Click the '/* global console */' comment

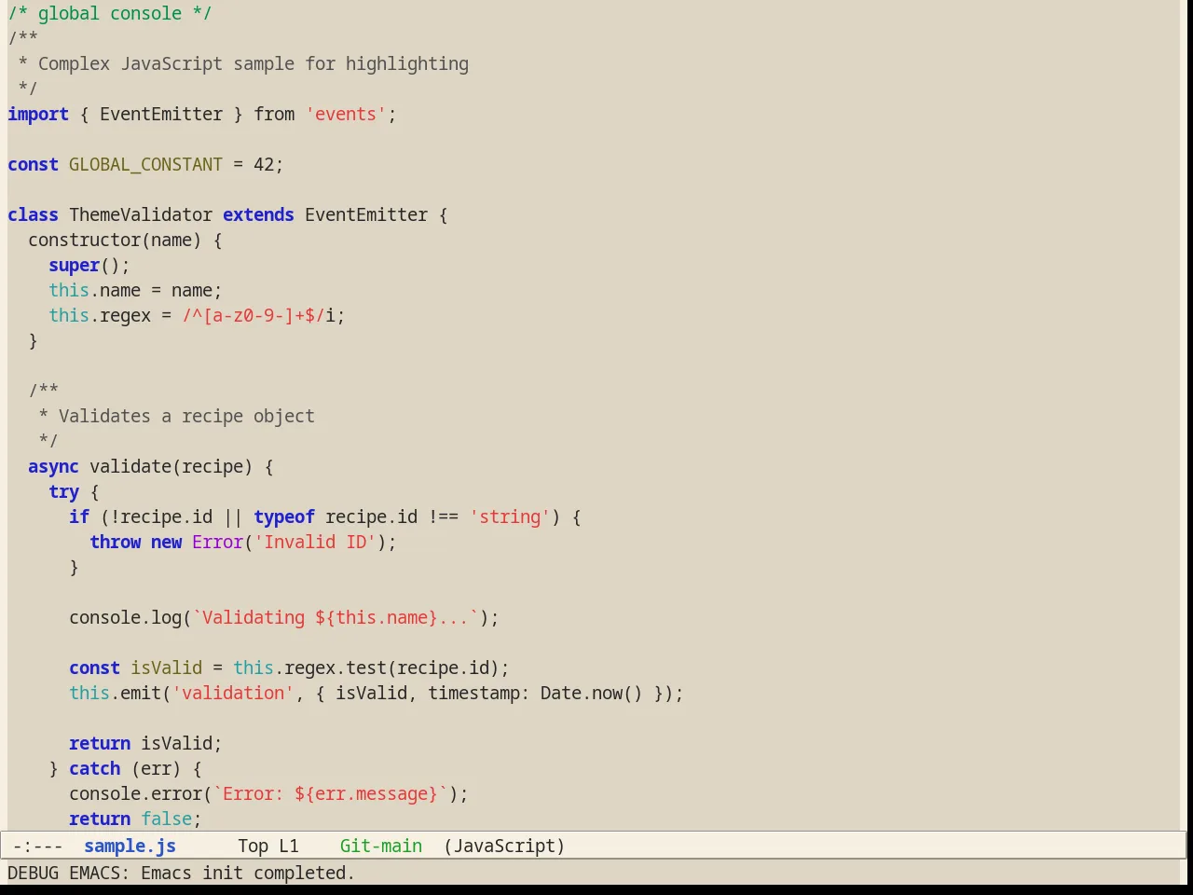point(110,13)
